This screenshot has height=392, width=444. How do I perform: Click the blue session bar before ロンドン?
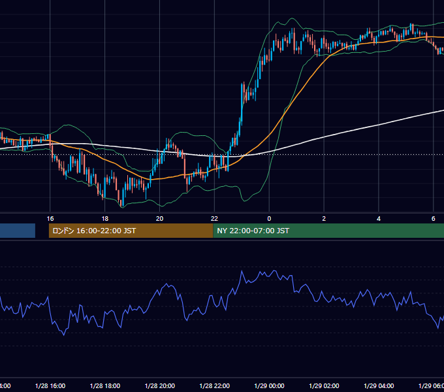(18, 231)
